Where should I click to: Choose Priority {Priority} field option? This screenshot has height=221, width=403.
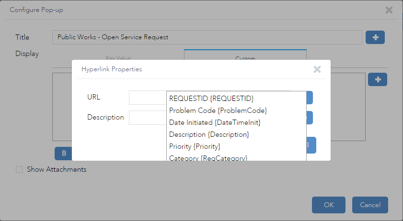[x=195, y=146]
